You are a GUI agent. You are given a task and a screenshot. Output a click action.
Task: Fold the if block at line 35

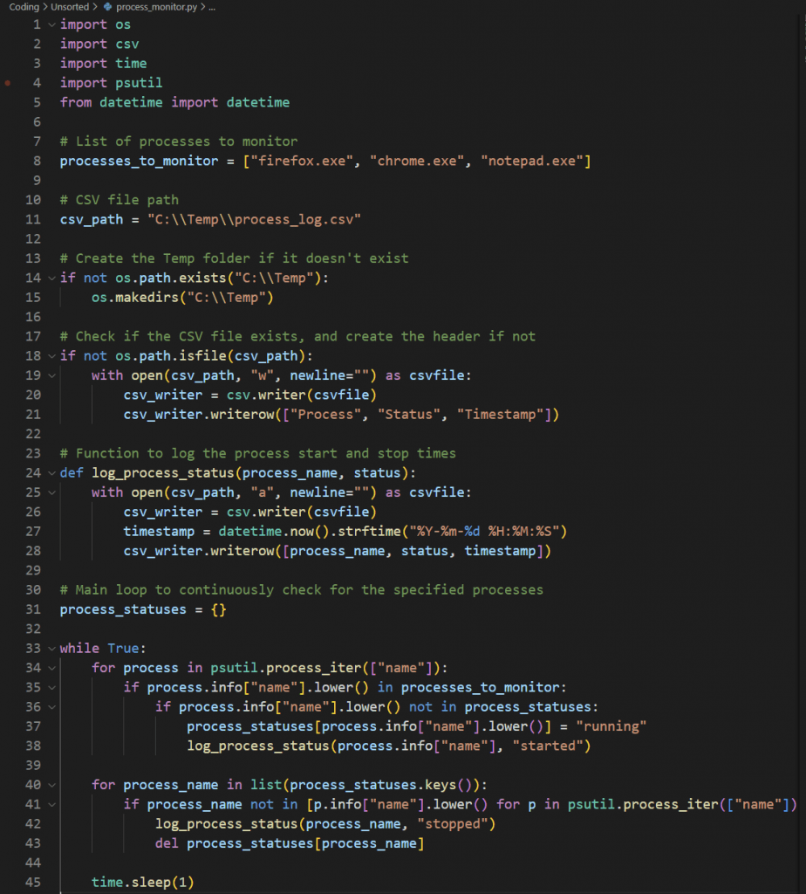(x=51, y=688)
